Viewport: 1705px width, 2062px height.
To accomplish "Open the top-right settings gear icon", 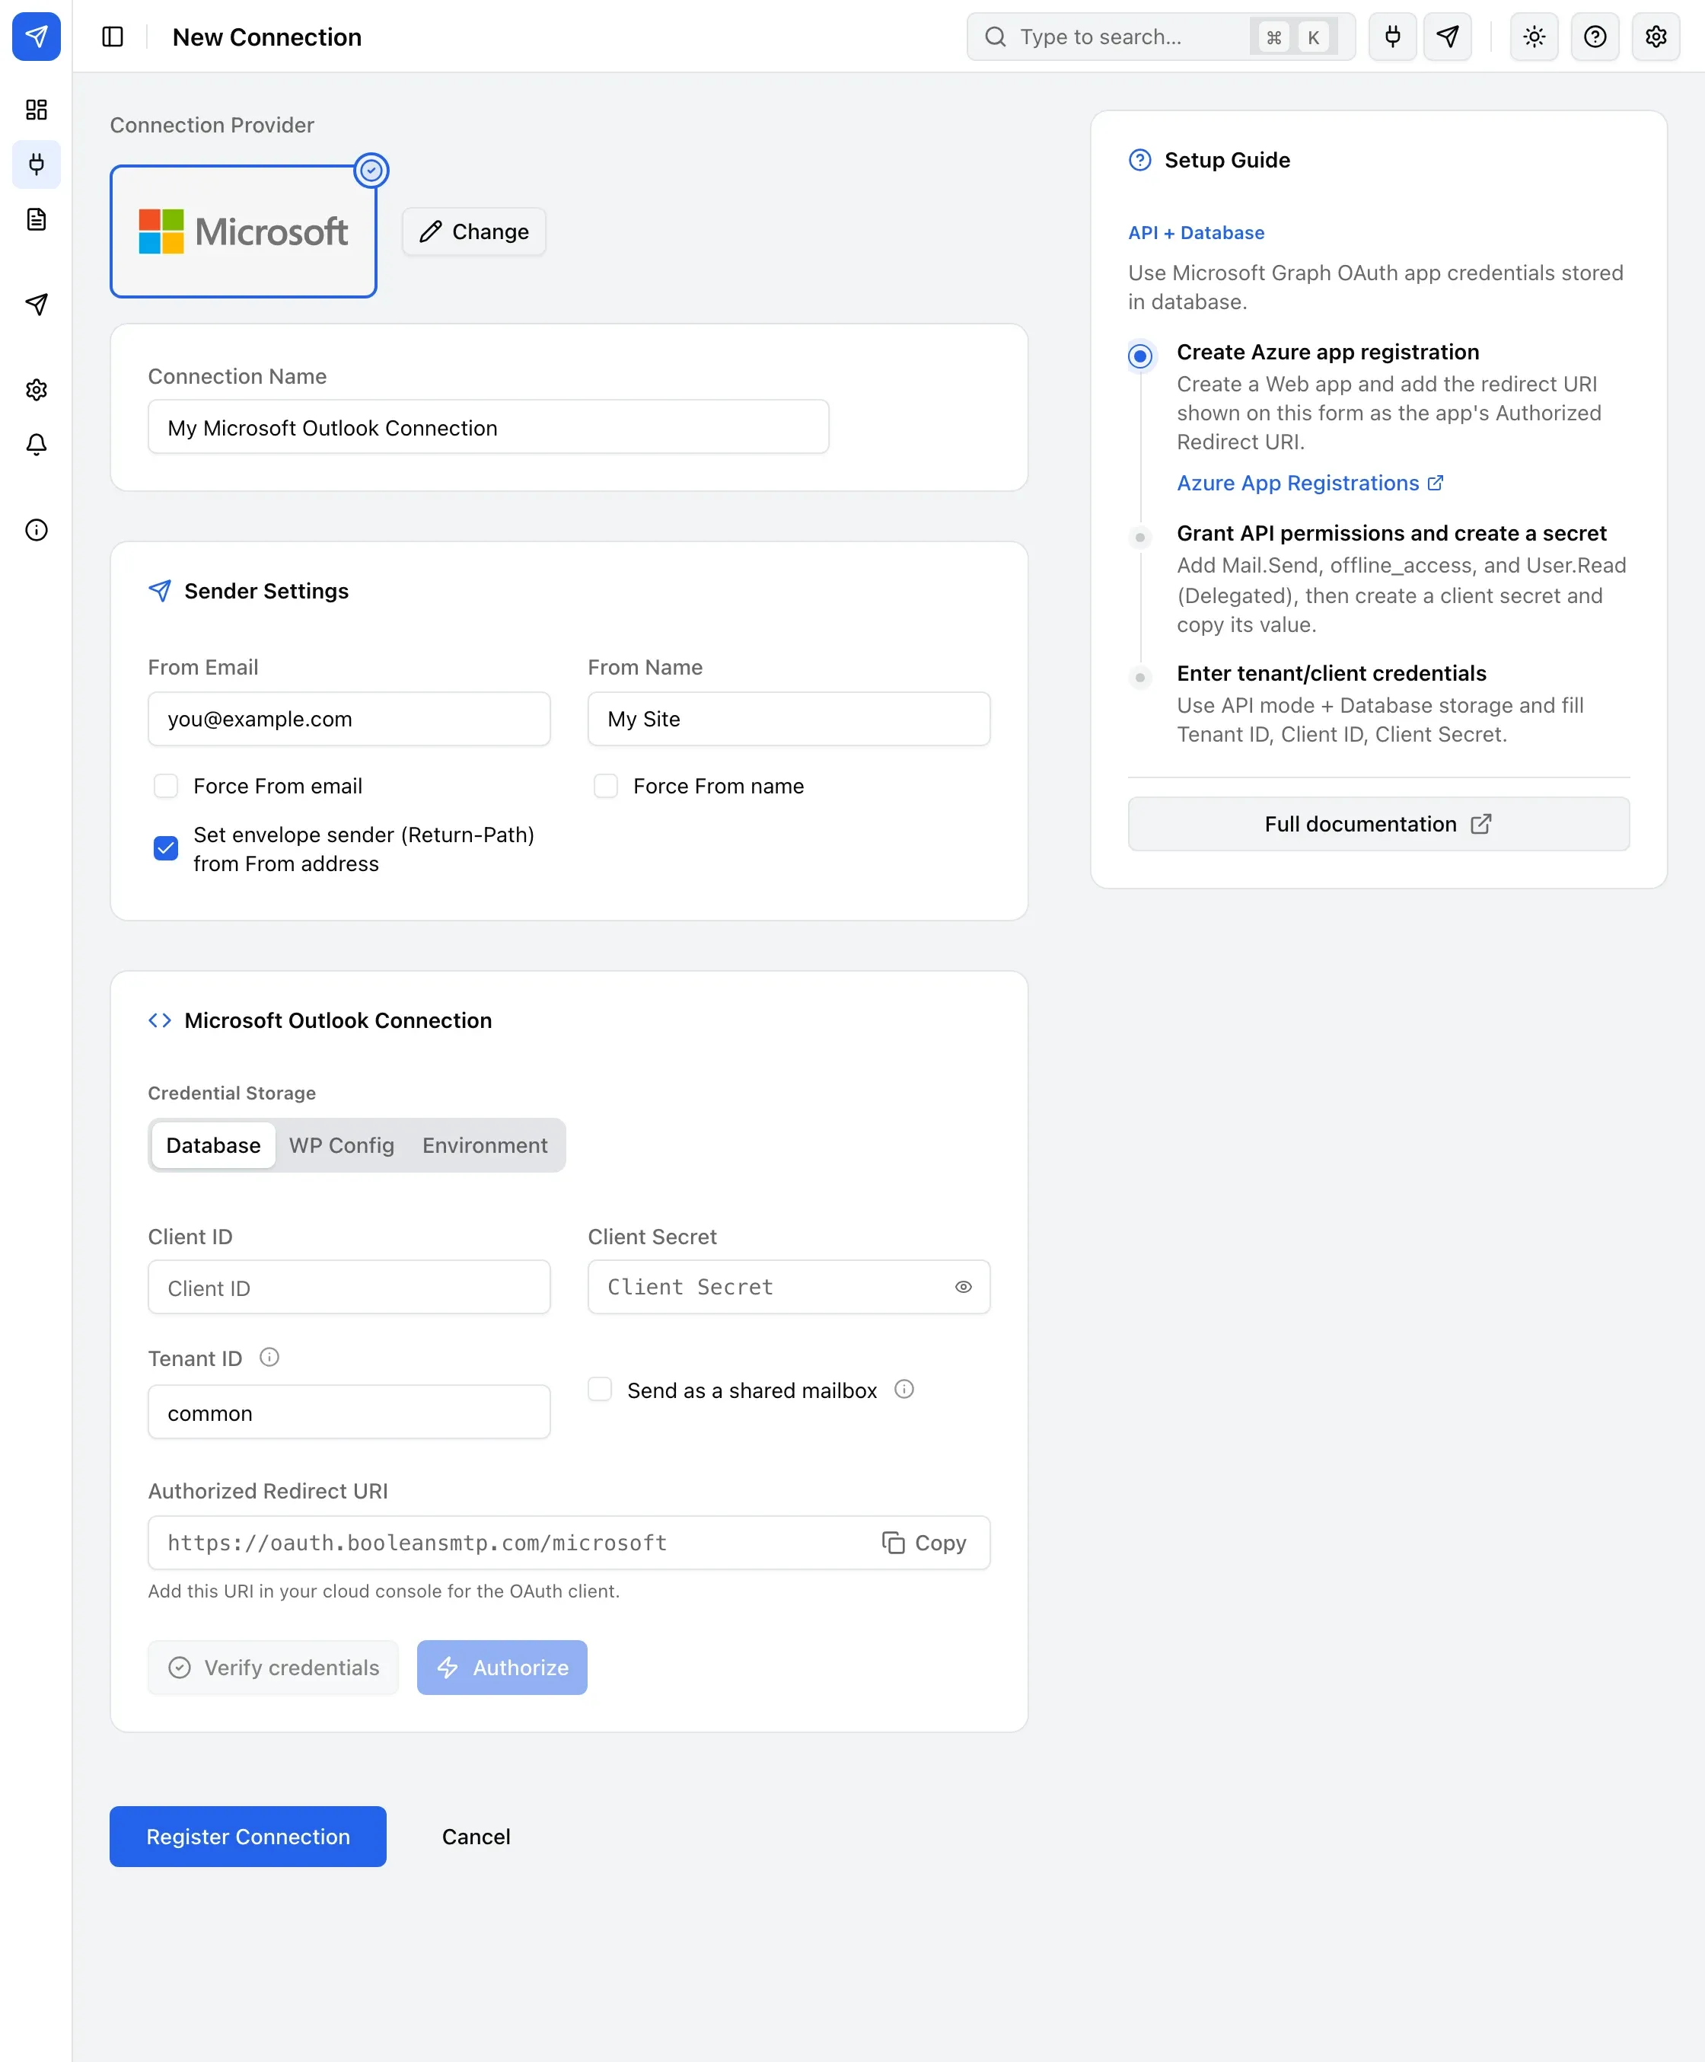I will coord(1656,37).
